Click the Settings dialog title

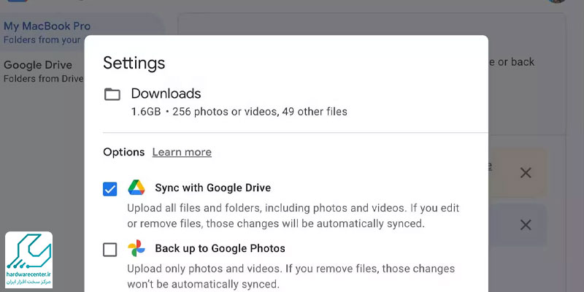click(134, 63)
